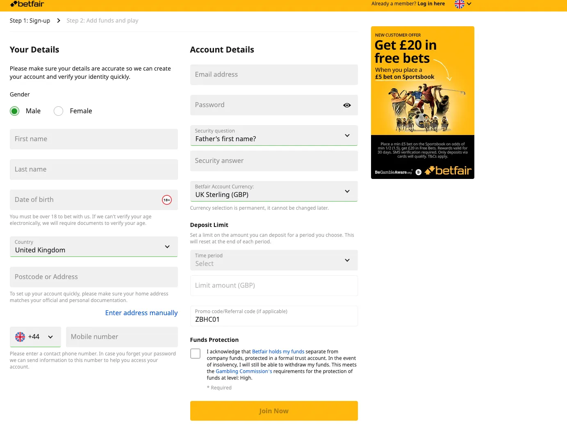Viewport: 567px width, 426px height.
Task: Click Step 2: Add funds and play
Action: point(102,21)
